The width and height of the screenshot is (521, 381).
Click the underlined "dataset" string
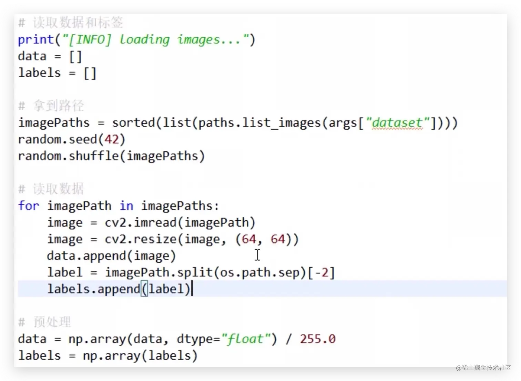[398, 123]
